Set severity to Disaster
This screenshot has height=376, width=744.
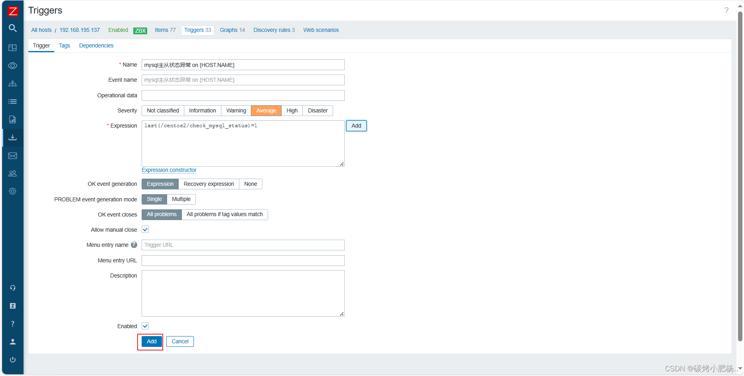318,111
